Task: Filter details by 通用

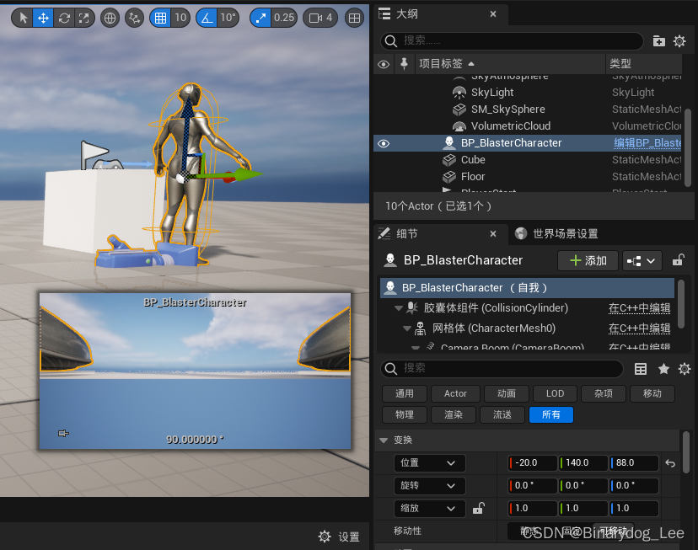Action: tap(404, 393)
